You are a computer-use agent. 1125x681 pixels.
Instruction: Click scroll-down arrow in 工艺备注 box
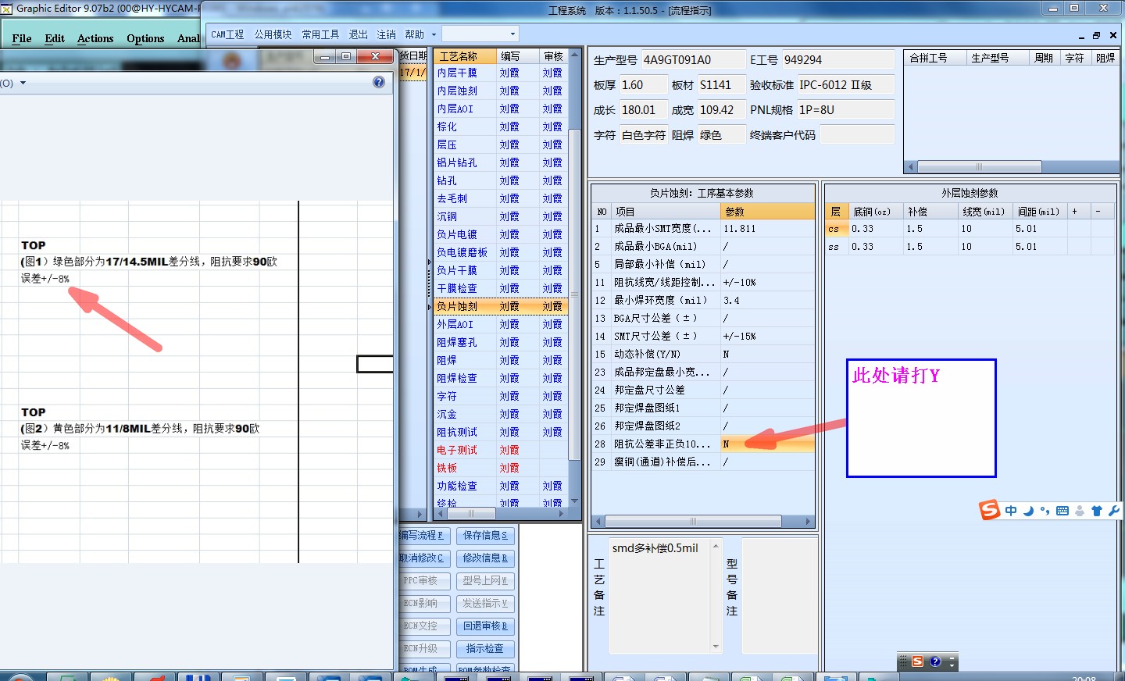tap(716, 646)
